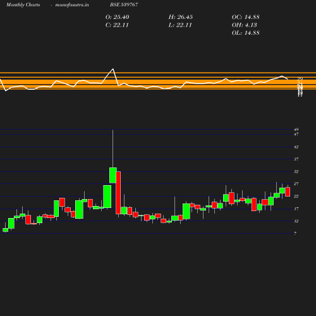This screenshot has width=316, height=316.
Task: Click the open value 'O: 25.40'
Action: tap(117, 17)
